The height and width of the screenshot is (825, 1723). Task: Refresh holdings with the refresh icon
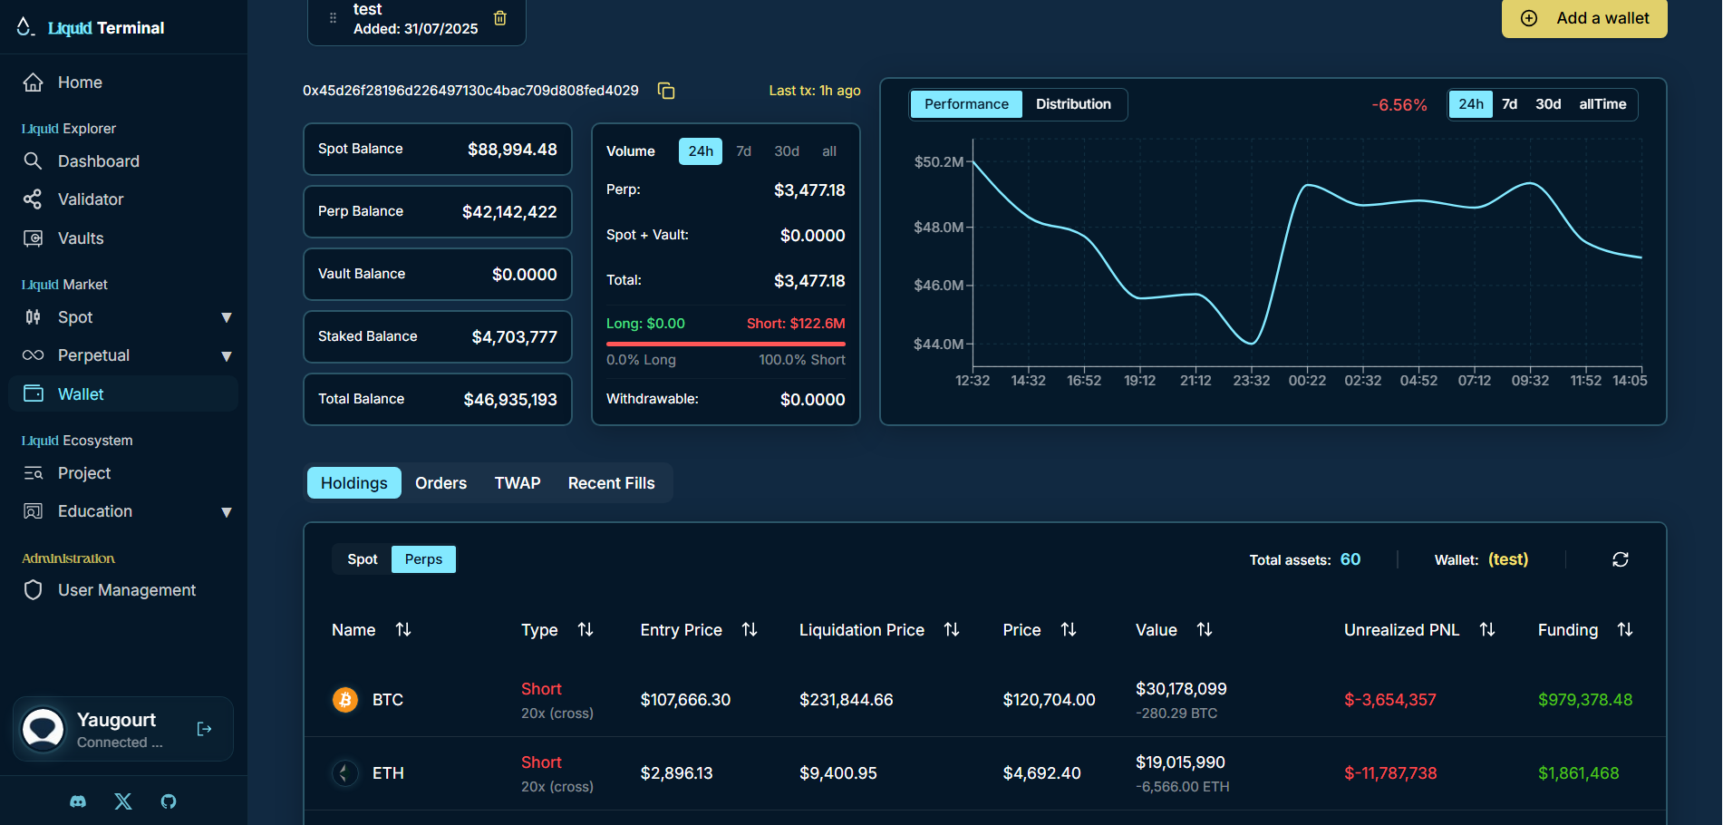click(1621, 559)
